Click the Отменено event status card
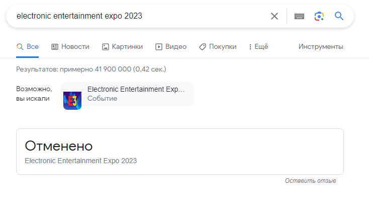The width and height of the screenshot is (369, 208). click(x=180, y=152)
